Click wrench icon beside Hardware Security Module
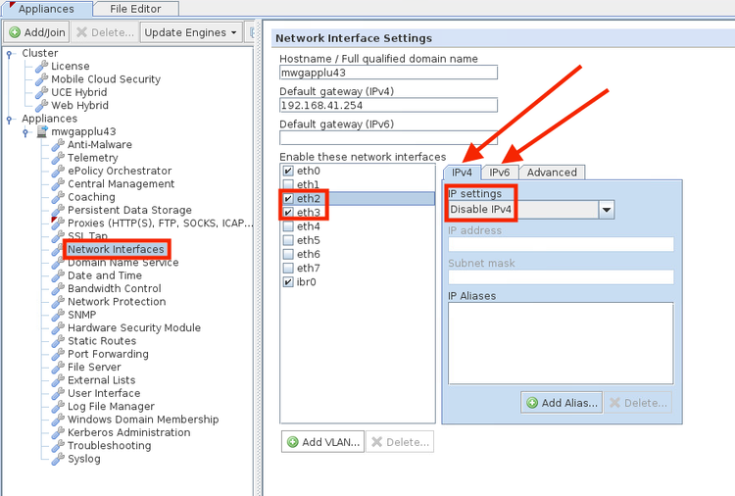The width and height of the screenshot is (735, 496). (58, 327)
